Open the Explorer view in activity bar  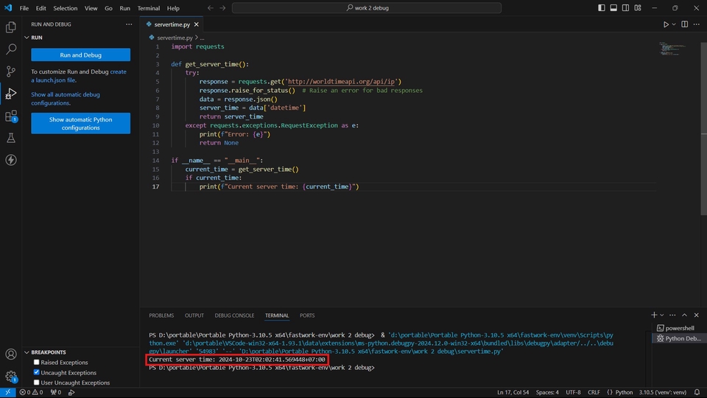tap(11, 27)
